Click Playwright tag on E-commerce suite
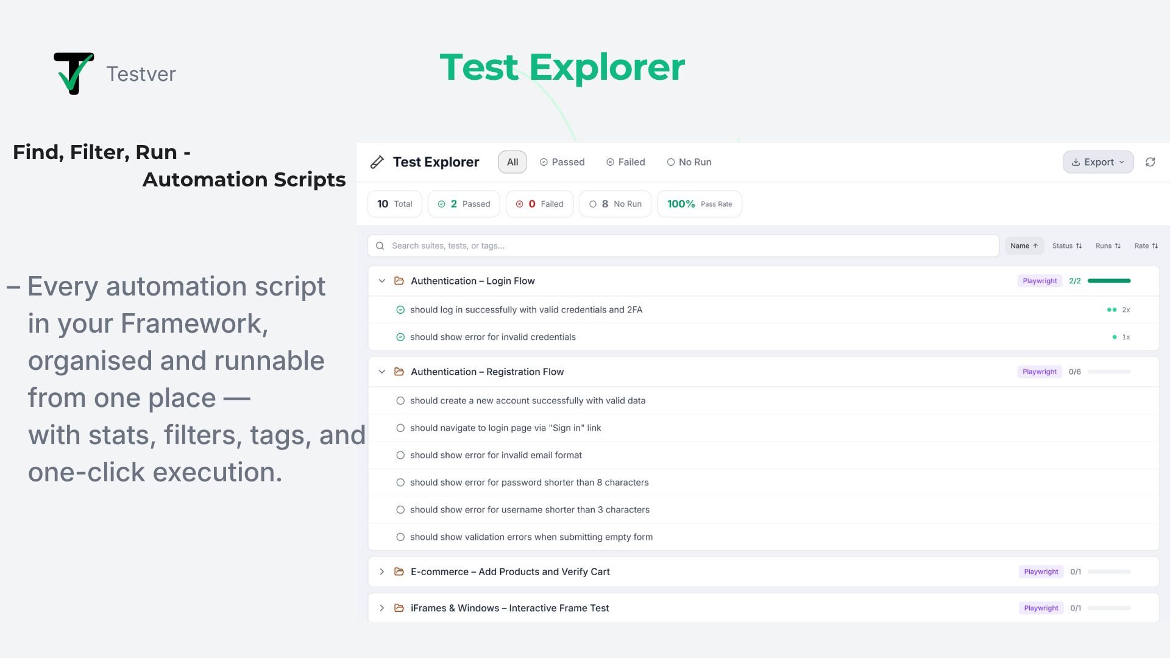Image resolution: width=1170 pixels, height=658 pixels. (x=1041, y=571)
